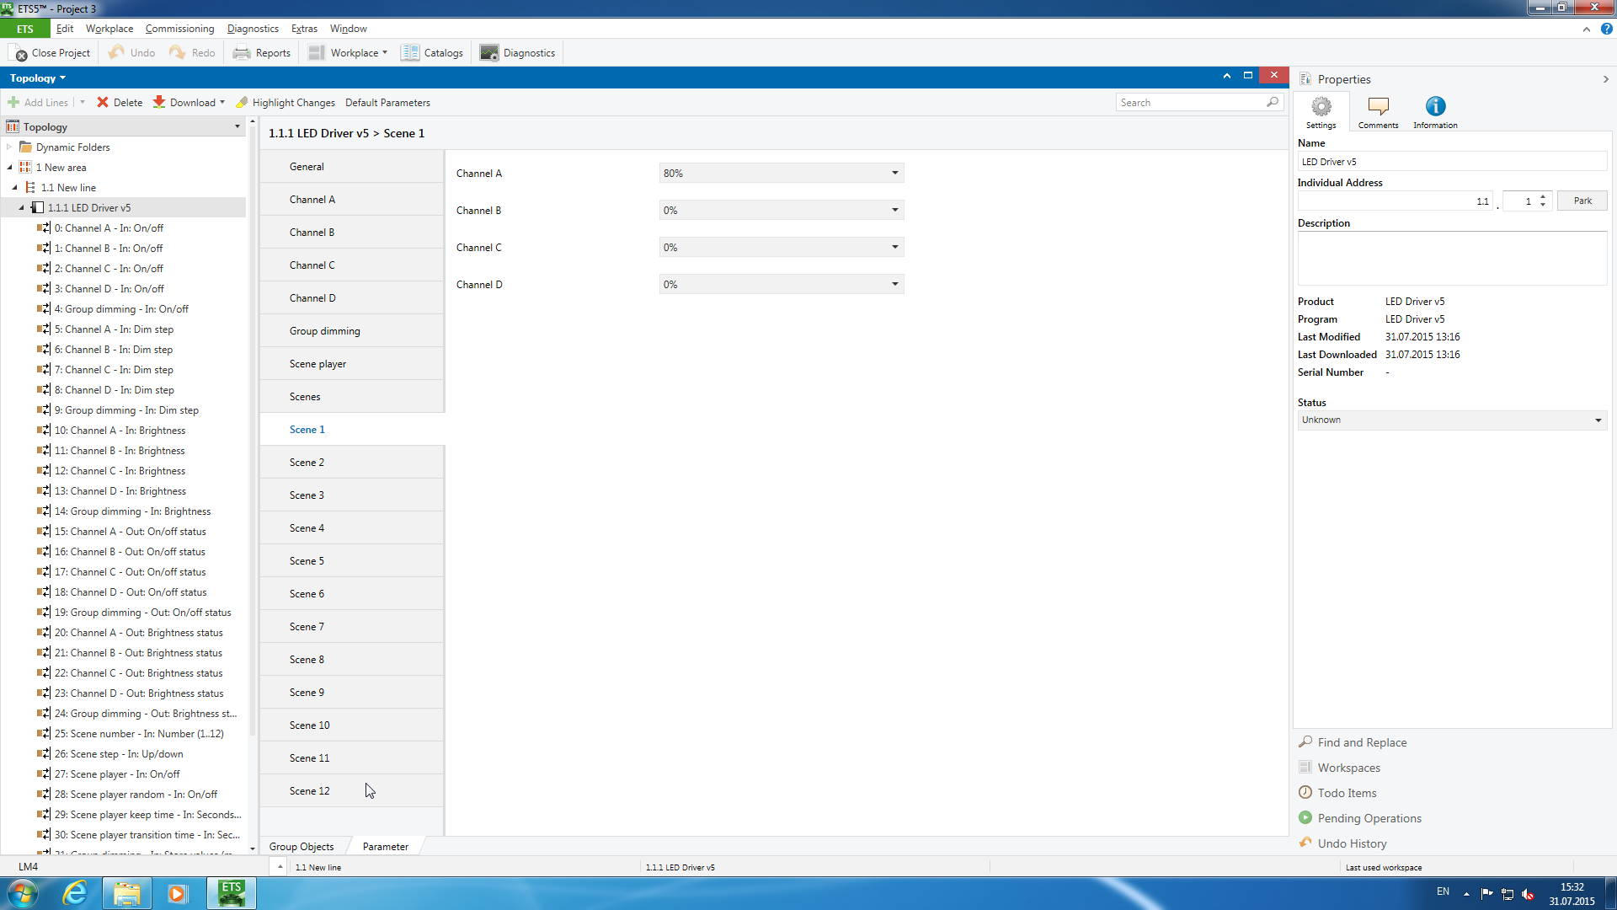Expand the Status Unknown dropdown
Screen dimensions: 1617x910
1598,420
